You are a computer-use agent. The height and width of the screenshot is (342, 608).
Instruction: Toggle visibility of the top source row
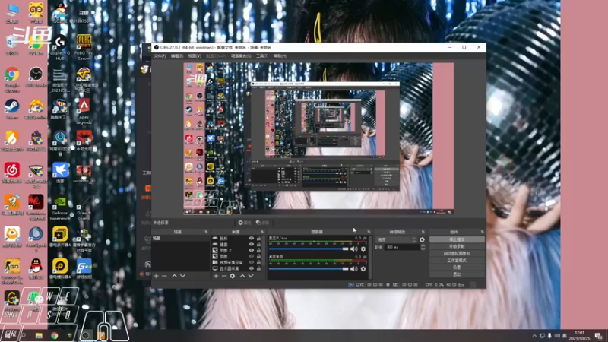point(252,239)
